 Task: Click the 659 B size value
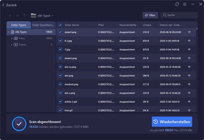(x=146, y=41)
